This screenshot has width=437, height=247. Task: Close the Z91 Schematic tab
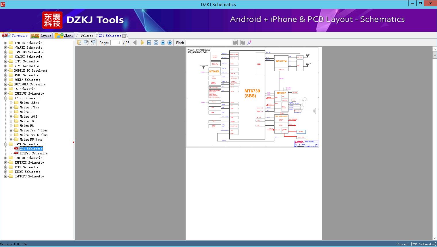124,36
